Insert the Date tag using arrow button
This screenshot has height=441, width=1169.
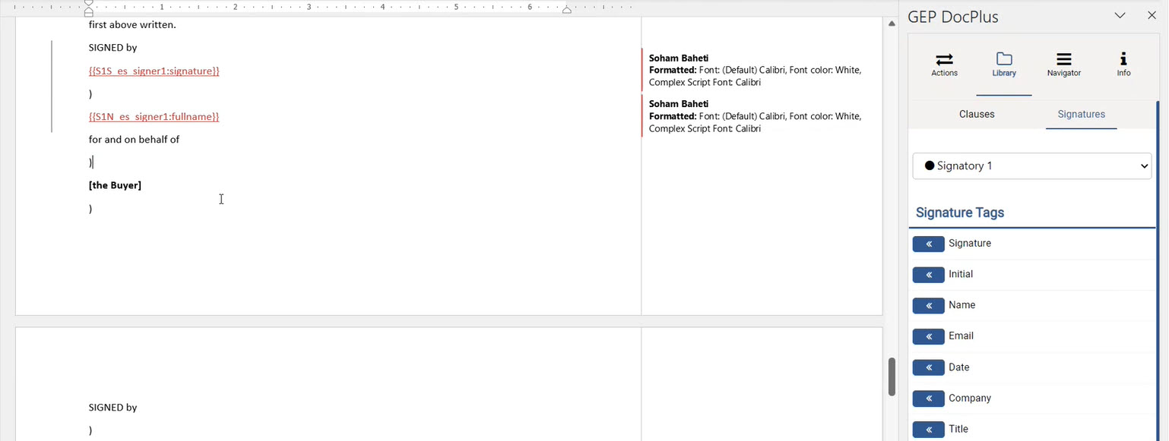click(x=928, y=367)
